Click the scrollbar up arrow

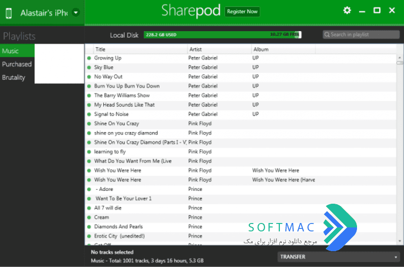coord(400,57)
